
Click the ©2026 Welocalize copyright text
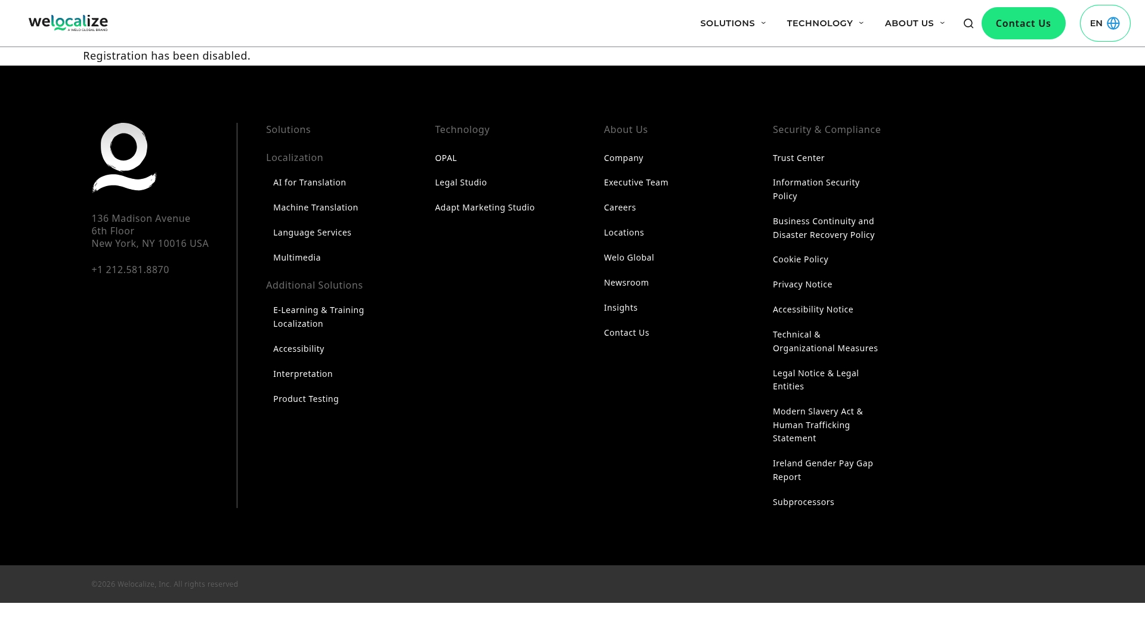coord(165,584)
